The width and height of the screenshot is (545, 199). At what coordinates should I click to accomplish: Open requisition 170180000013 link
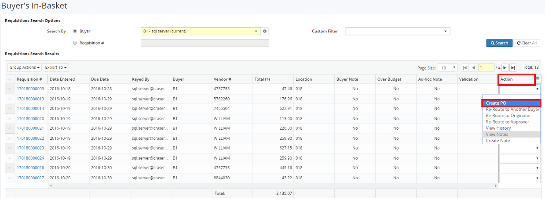click(x=30, y=99)
